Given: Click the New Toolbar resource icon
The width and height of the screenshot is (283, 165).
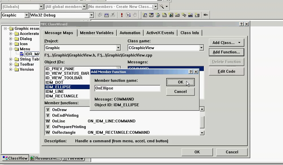Looking at the screenshot, I should pyautogui.click(x=177, y=15).
